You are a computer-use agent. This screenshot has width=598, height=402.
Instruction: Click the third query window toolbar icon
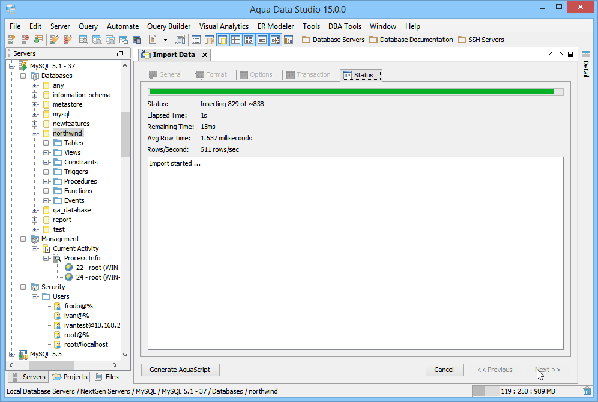click(110, 39)
